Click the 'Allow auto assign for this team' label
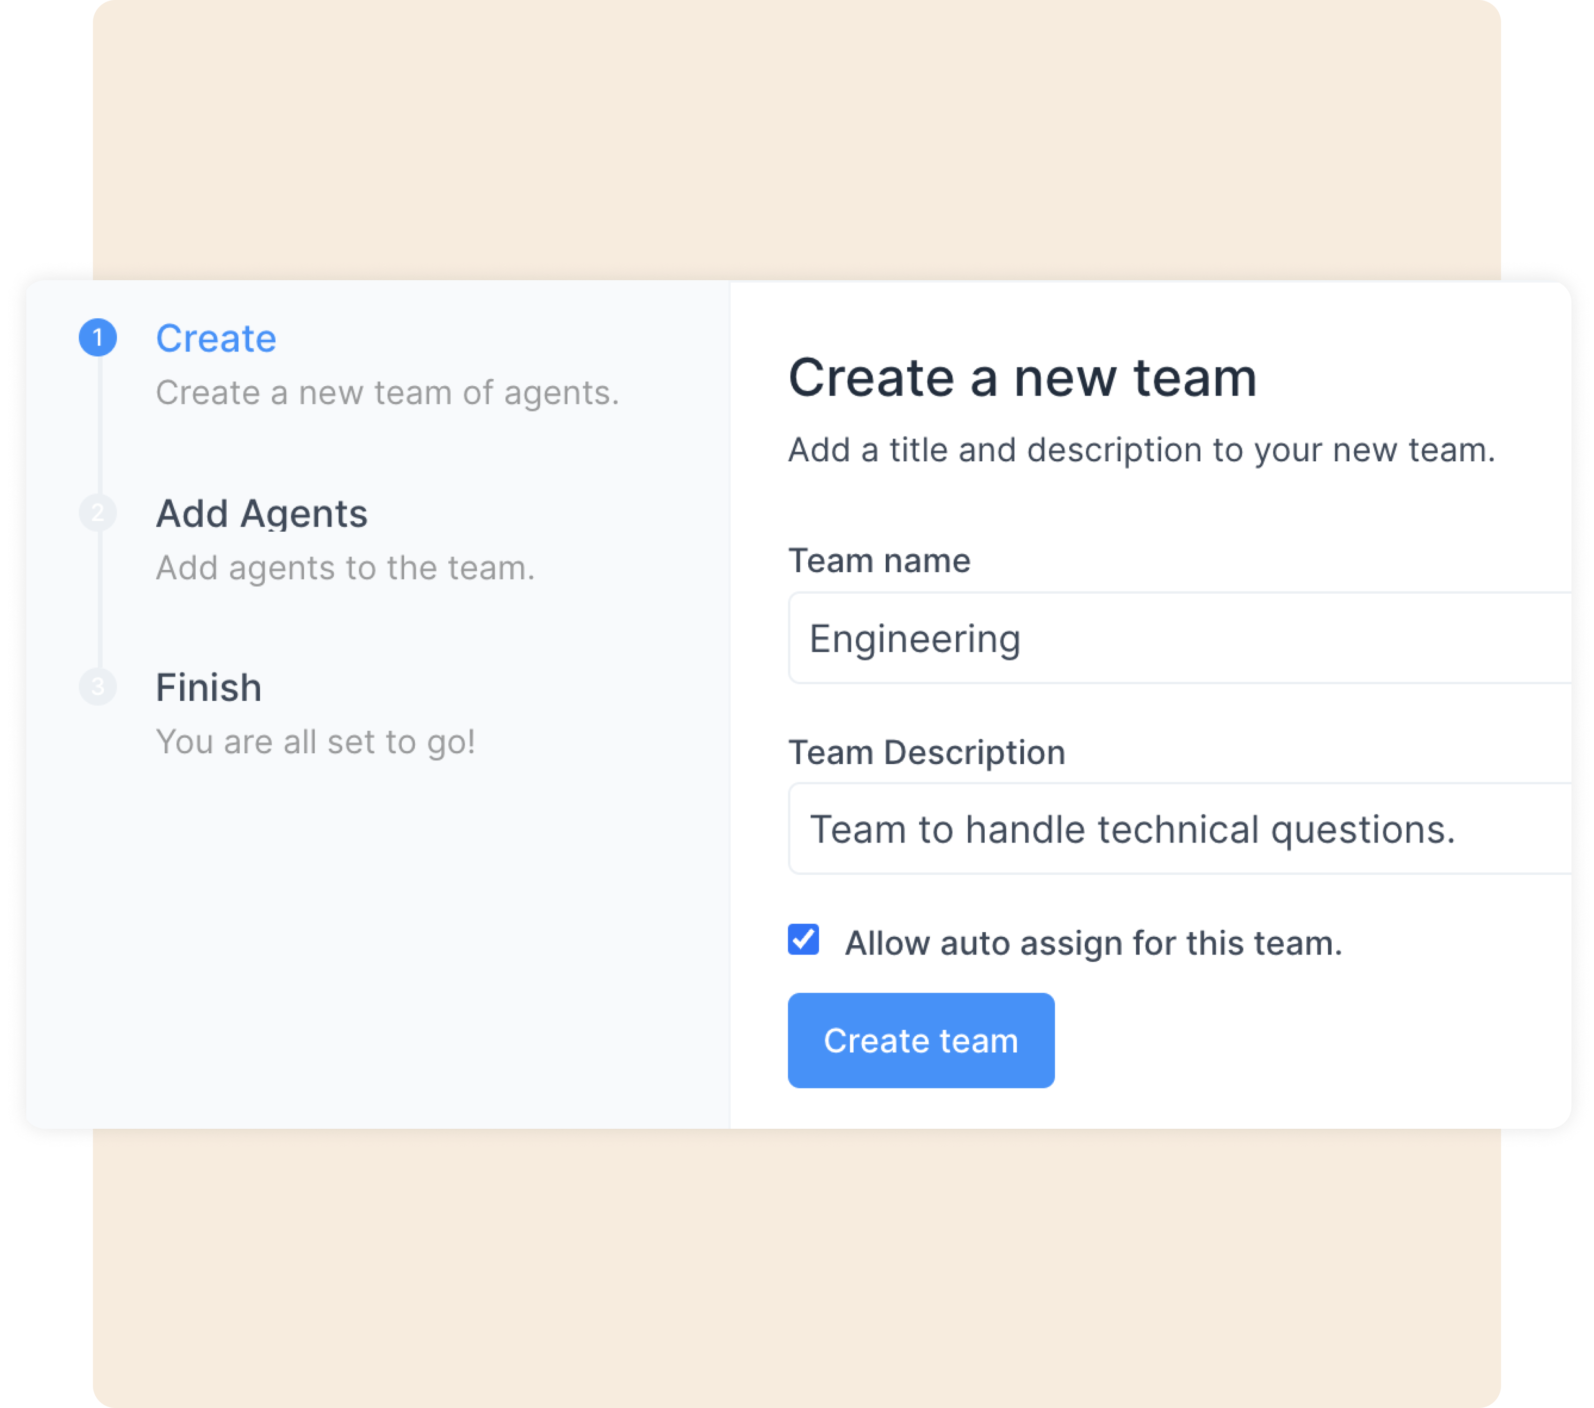Image resolution: width=1594 pixels, height=1408 pixels. (1093, 943)
